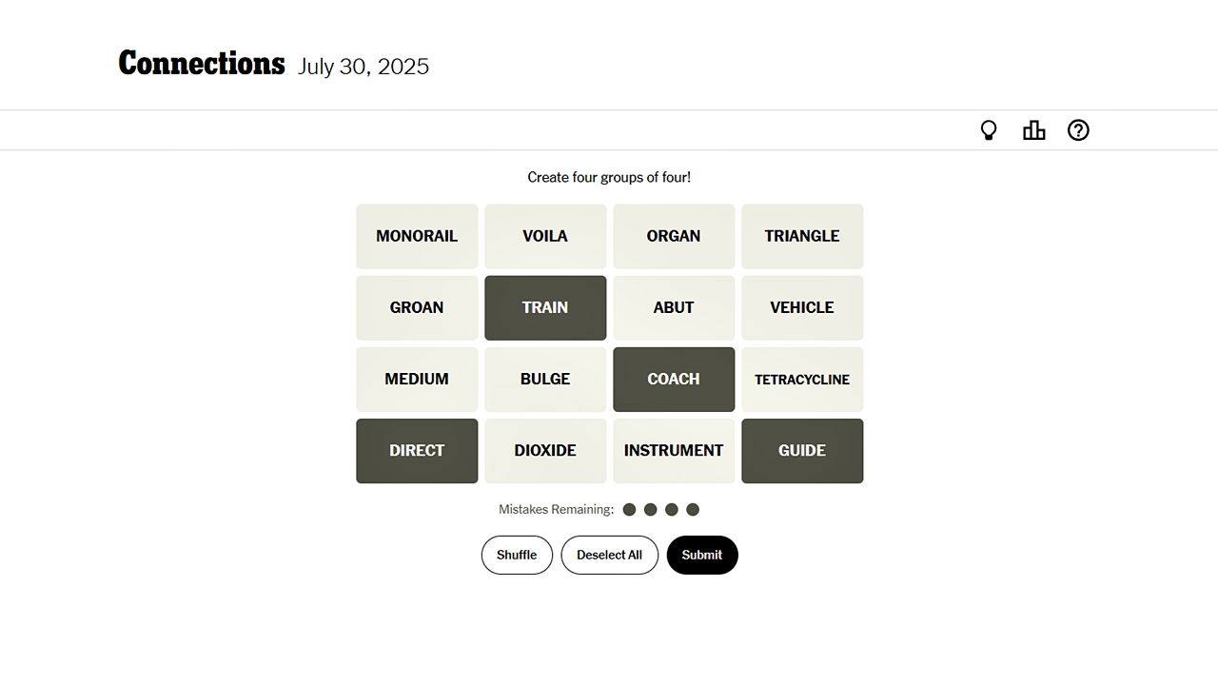Image resolution: width=1218 pixels, height=685 pixels.
Task: Deselect the TRAIN tile
Action: click(x=545, y=307)
